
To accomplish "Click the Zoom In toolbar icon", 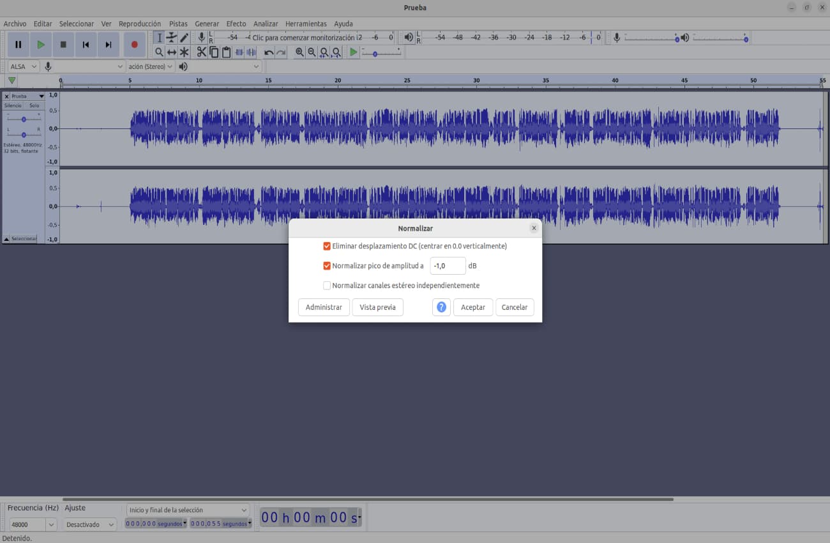I will pos(299,52).
